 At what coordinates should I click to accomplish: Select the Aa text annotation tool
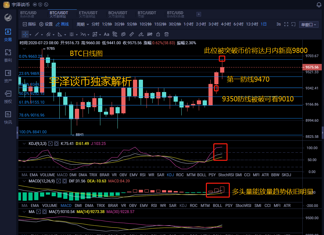tap(106, 34)
